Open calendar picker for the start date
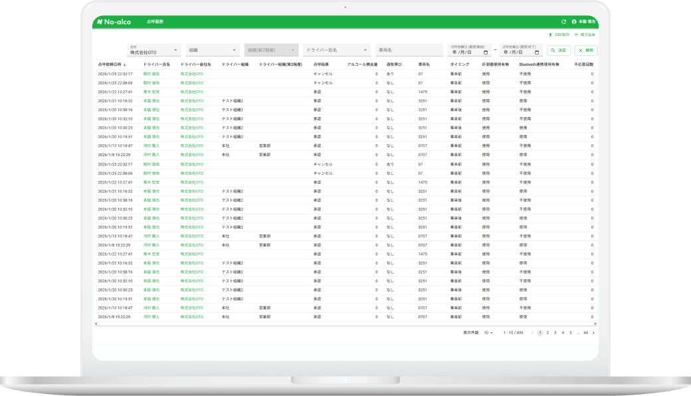 486,52
